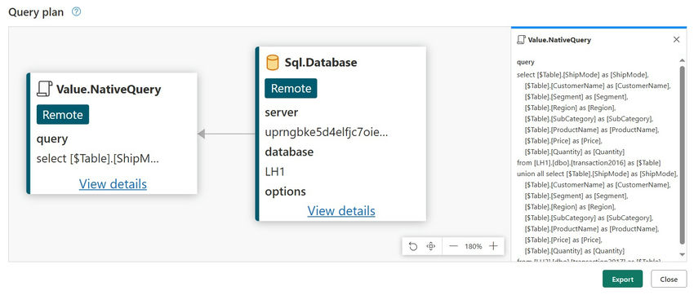Click the Query plan heading
The image size is (694, 295).
click(x=36, y=12)
